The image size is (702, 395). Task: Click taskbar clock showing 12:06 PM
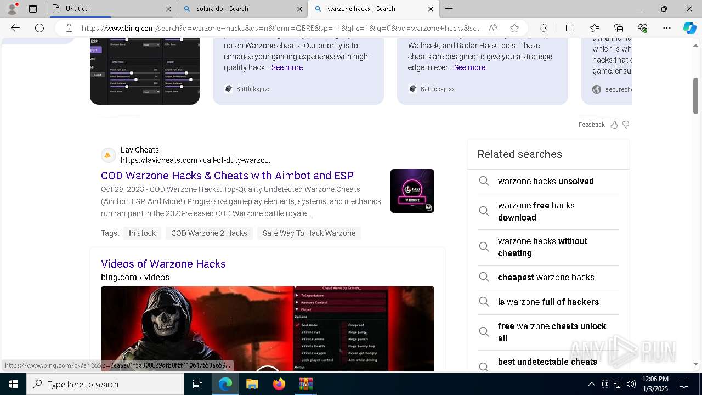[655, 384]
